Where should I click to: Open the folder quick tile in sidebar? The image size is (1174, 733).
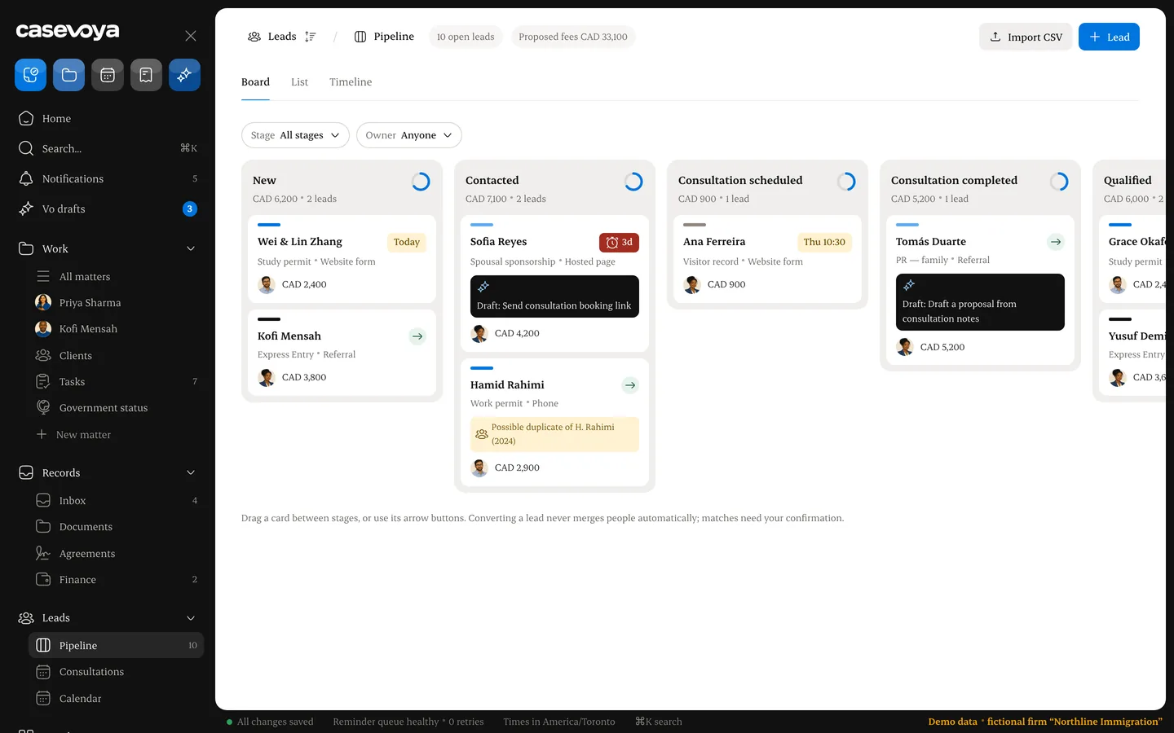(x=68, y=75)
